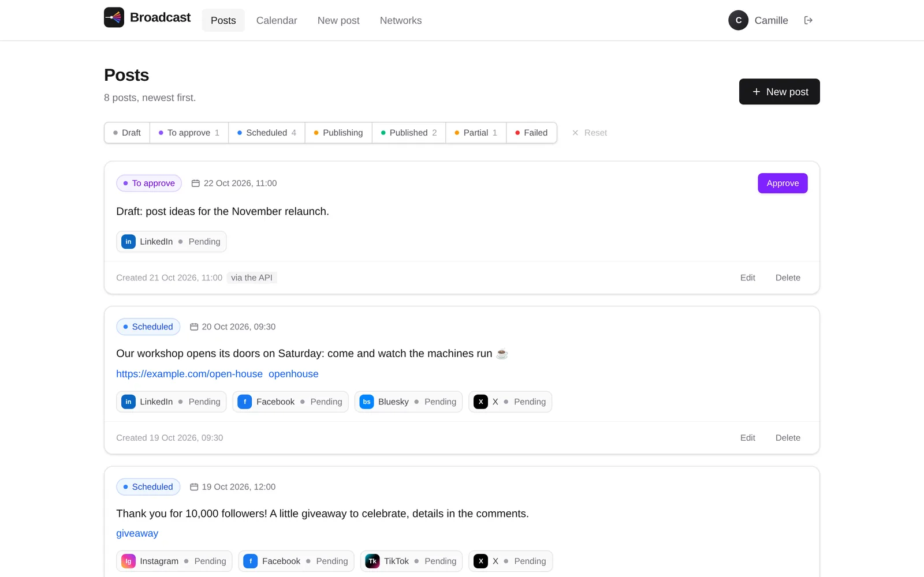Click TikTok icon in giveaway post
Image resolution: width=924 pixels, height=577 pixels.
[x=372, y=561]
